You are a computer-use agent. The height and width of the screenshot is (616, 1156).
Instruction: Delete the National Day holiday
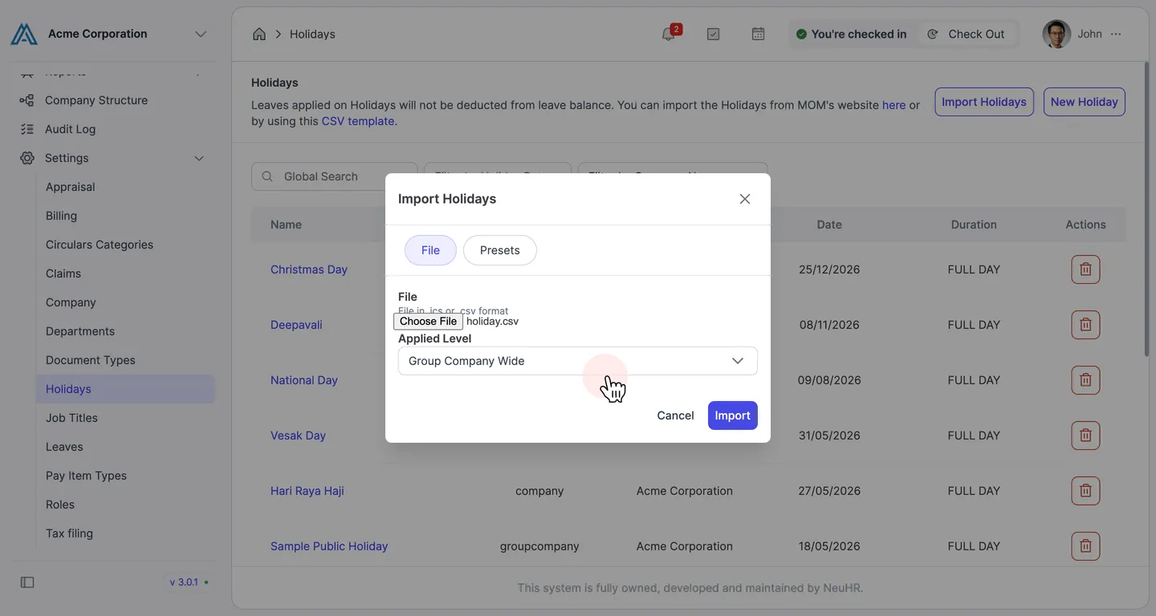click(1085, 380)
